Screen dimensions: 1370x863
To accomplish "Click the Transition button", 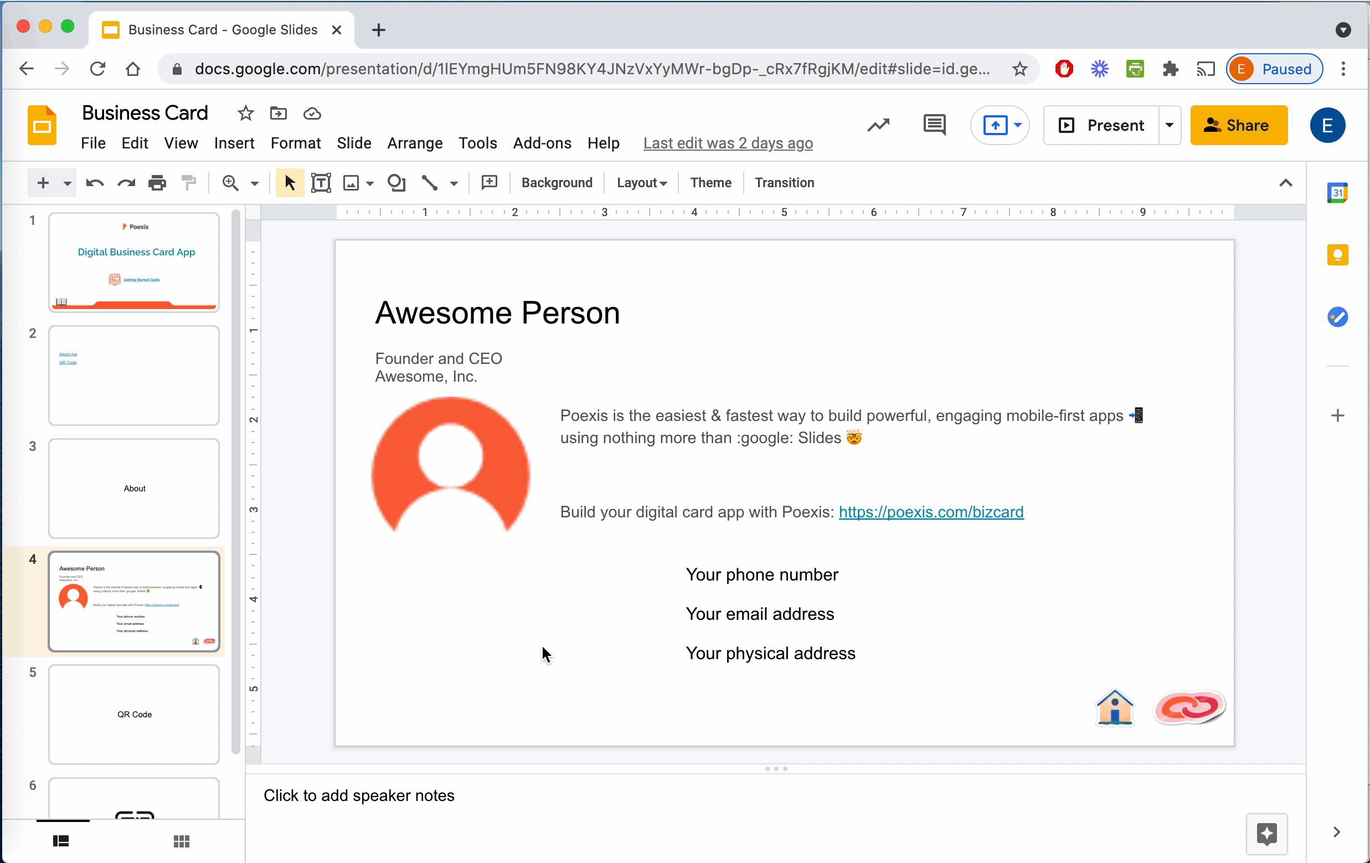I will (x=784, y=183).
